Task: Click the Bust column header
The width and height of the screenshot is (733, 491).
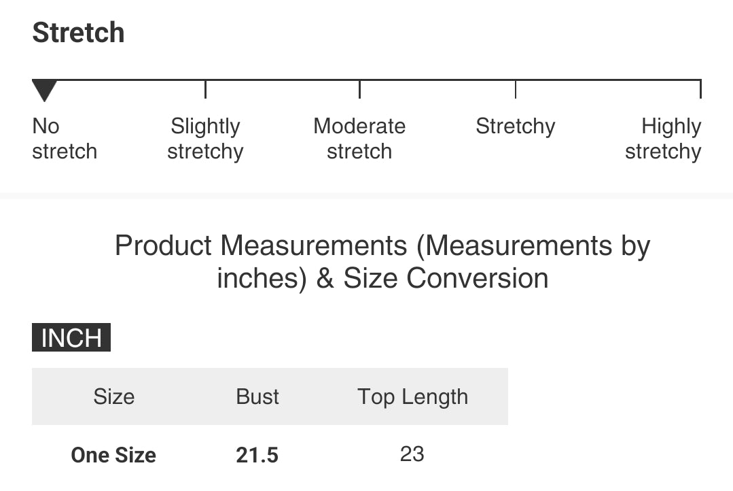Action: [x=257, y=396]
